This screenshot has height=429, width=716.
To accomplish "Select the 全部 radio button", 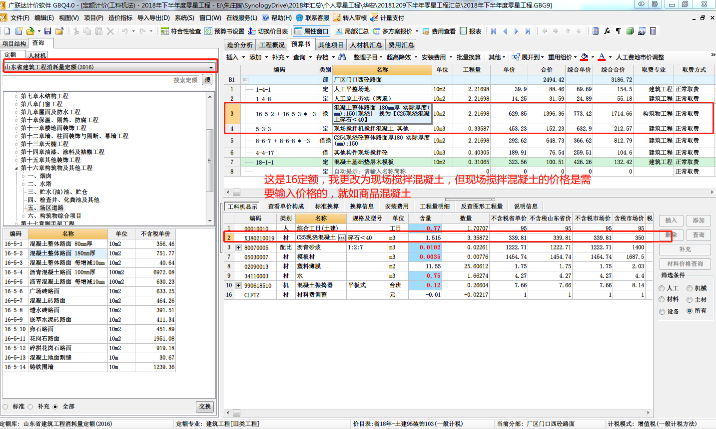I will pyautogui.click(x=55, y=407).
